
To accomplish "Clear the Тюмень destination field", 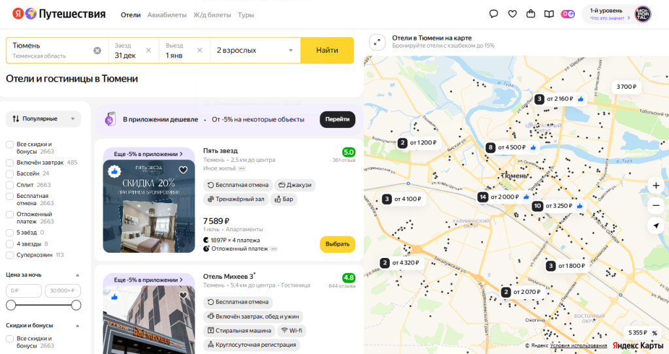I will click(97, 50).
